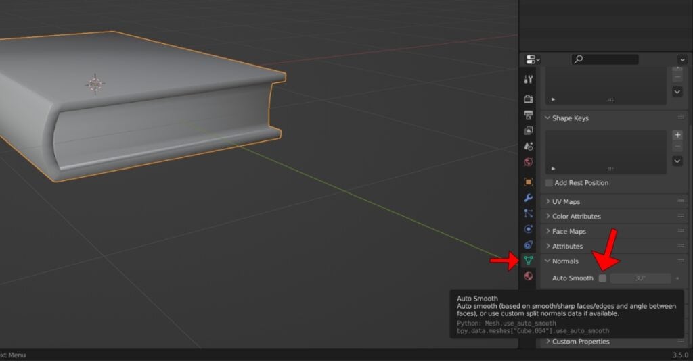This screenshot has width=693, height=362.
Task: Open the Tool properties tab
Action: click(x=529, y=80)
